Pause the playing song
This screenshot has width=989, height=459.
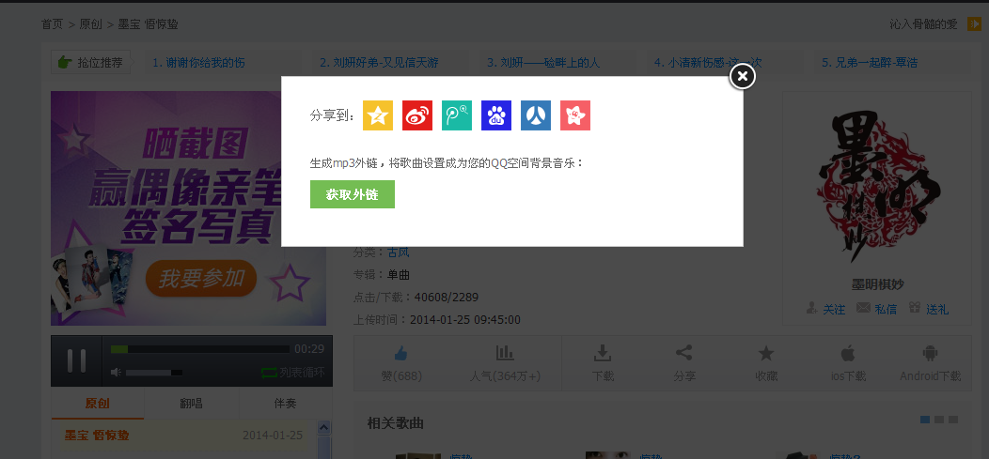pos(76,360)
